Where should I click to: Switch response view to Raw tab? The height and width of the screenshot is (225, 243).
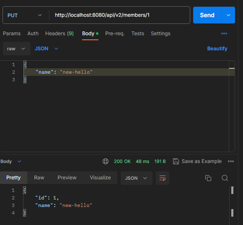[x=39, y=178]
